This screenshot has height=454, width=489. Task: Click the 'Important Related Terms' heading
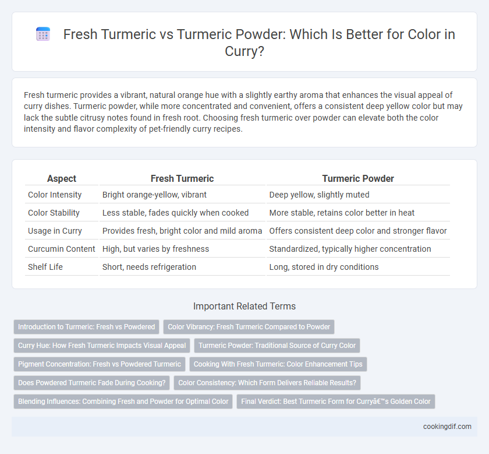(x=245, y=307)
